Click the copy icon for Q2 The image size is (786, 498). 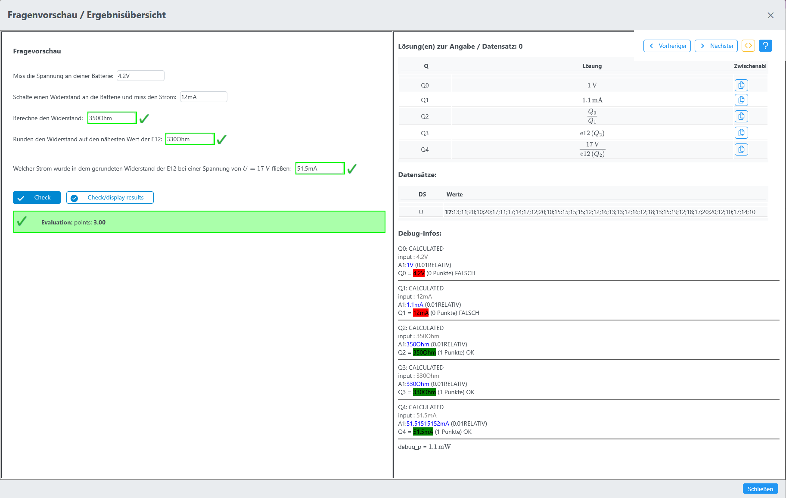tap(741, 116)
